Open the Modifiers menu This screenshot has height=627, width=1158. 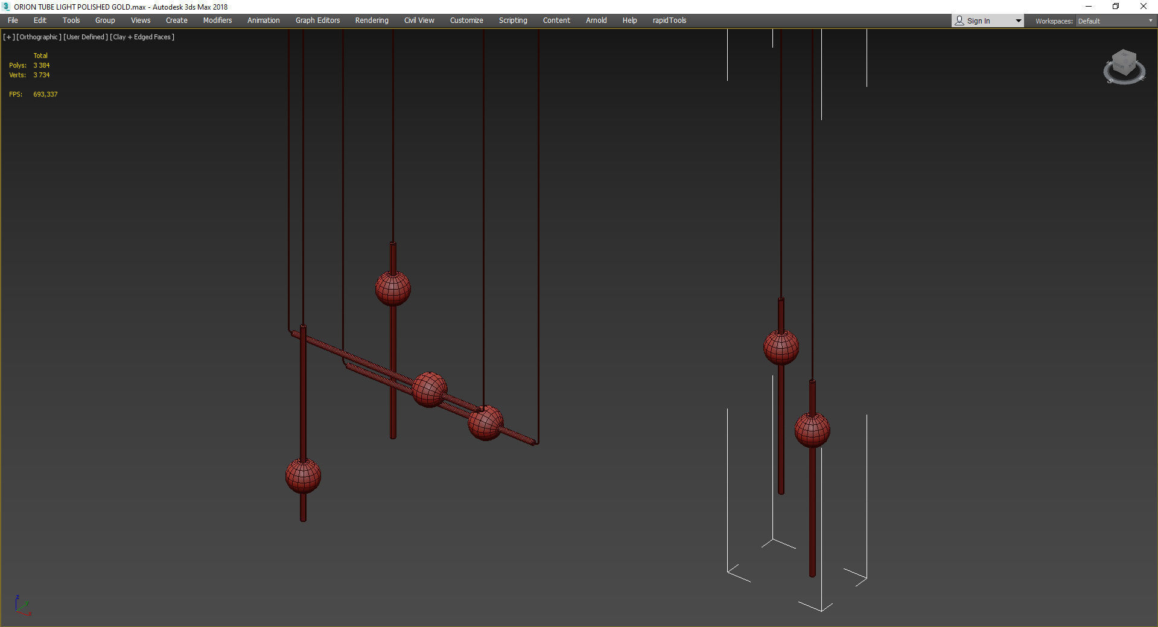click(217, 21)
